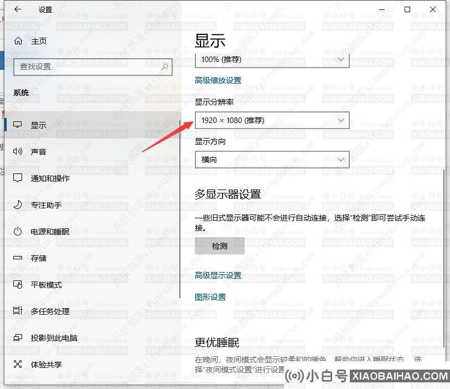Select the 专注助手 moon icon
This screenshot has height=389, width=450.
pos(18,205)
